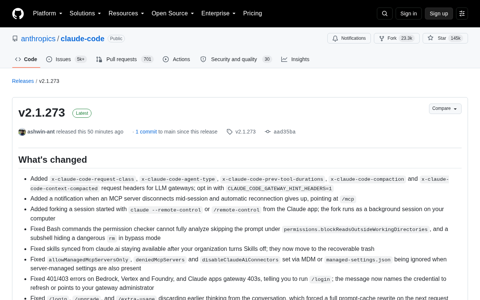Click the Notifications button

coord(349,38)
